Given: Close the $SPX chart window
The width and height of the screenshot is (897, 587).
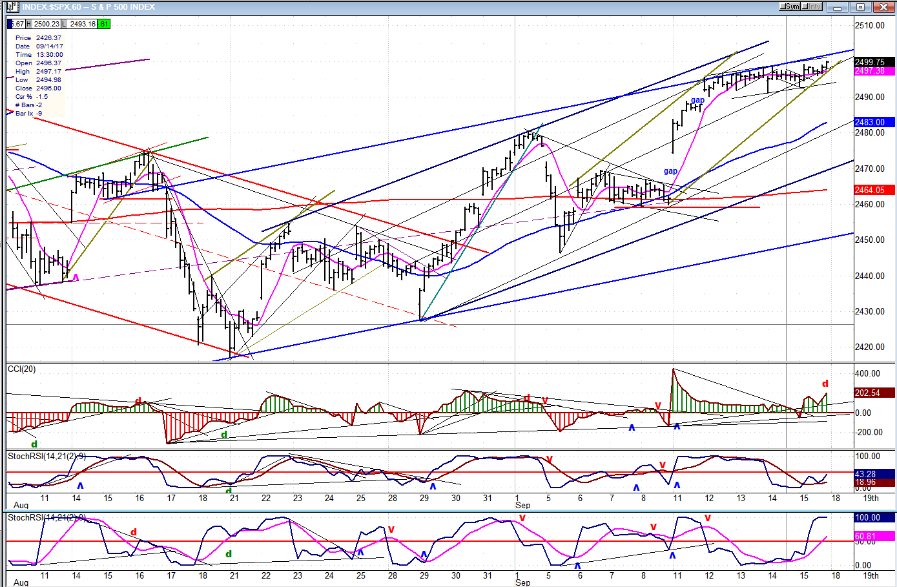Looking at the screenshot, I should (x=882, y=7).
